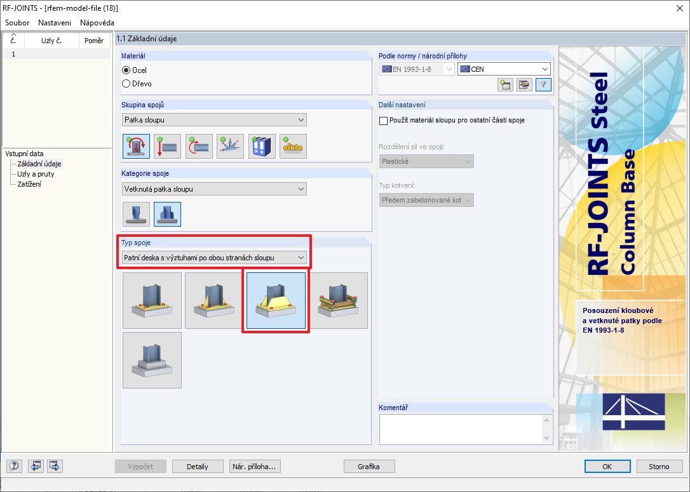The width and height of the screenshot is (690, 492).
Task: Select the multi-member truss node joint icon
Action: 230,147
